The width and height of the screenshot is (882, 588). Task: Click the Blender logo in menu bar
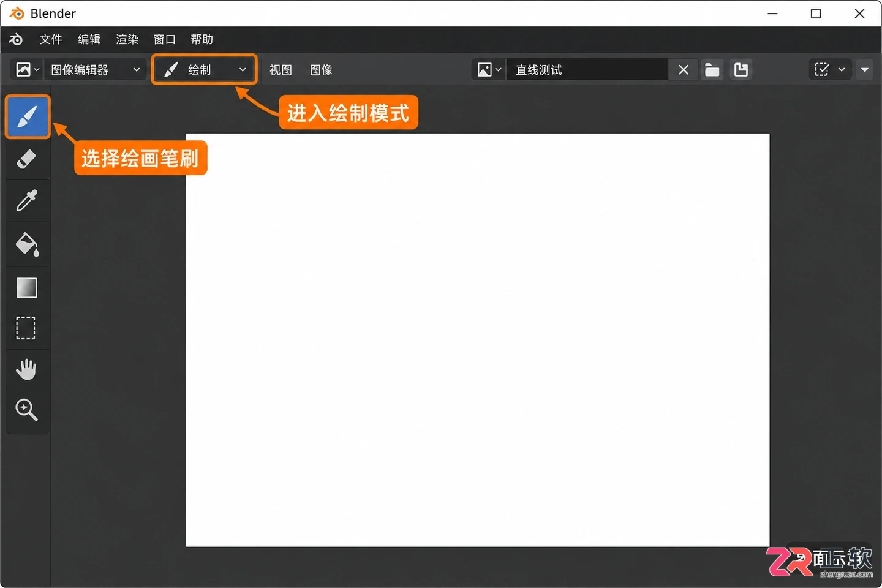16,39
